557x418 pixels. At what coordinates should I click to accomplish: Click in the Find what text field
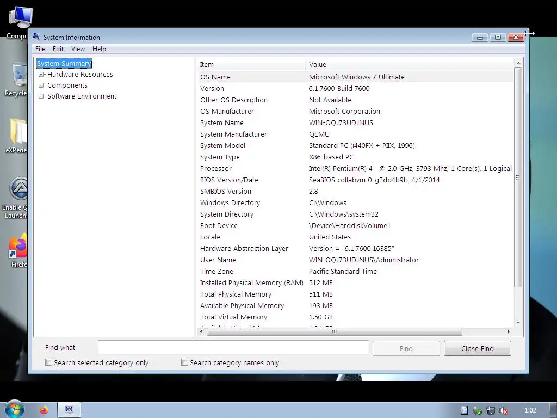[x=233, y=347]
